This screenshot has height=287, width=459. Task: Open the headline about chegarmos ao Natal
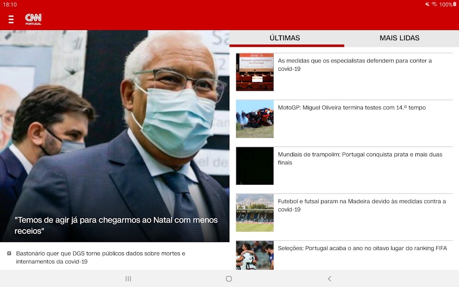point(115,225)
